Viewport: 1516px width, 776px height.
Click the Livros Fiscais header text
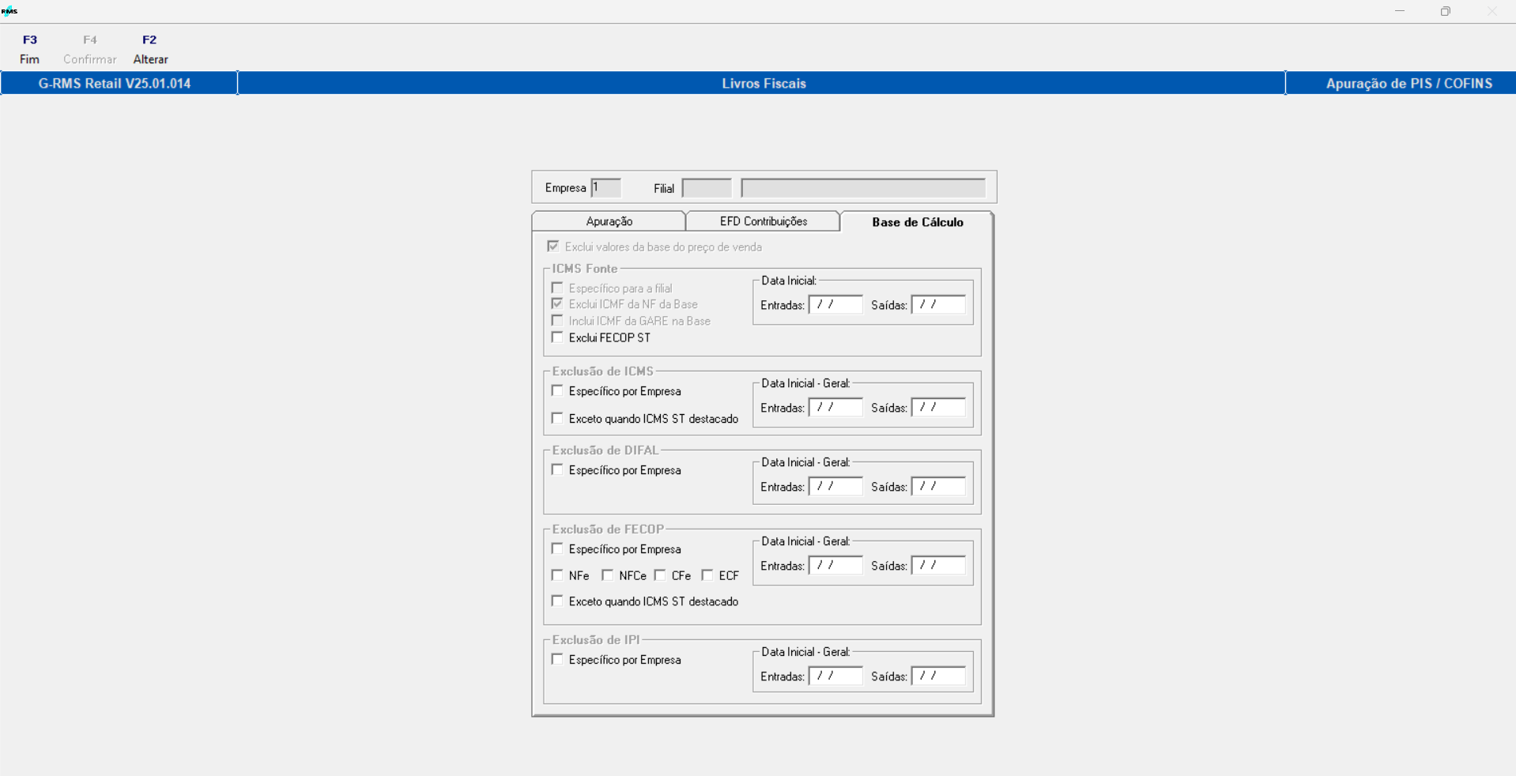pyautogui.click(x=764, y=83)
